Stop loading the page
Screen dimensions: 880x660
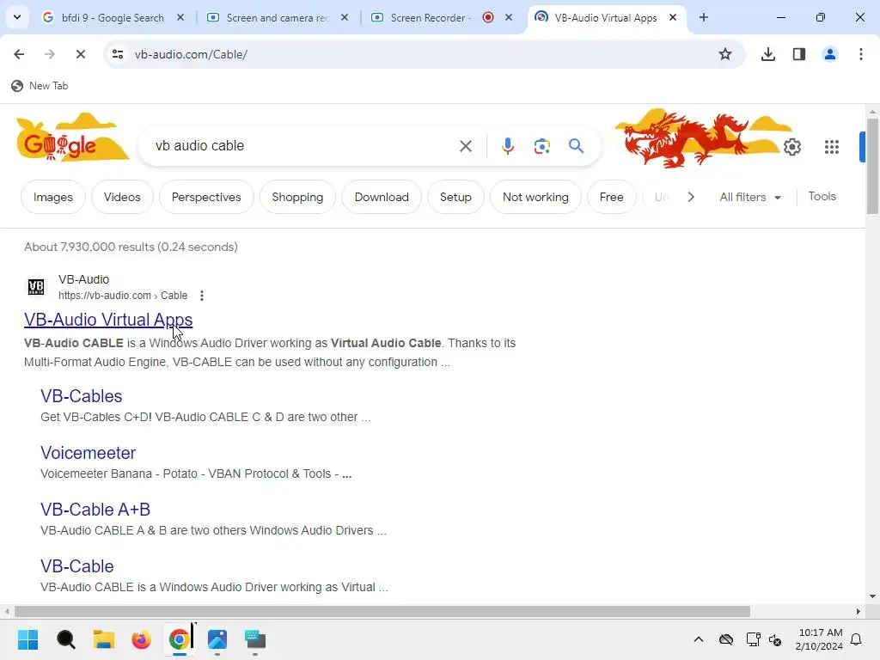(80, 54)
